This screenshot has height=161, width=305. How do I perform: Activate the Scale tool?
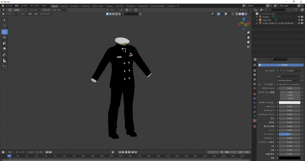tap(4, 43)
